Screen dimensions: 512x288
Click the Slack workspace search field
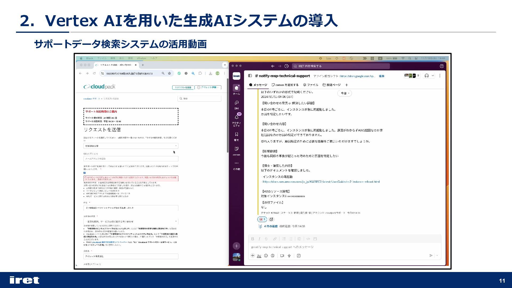[341, 66]
